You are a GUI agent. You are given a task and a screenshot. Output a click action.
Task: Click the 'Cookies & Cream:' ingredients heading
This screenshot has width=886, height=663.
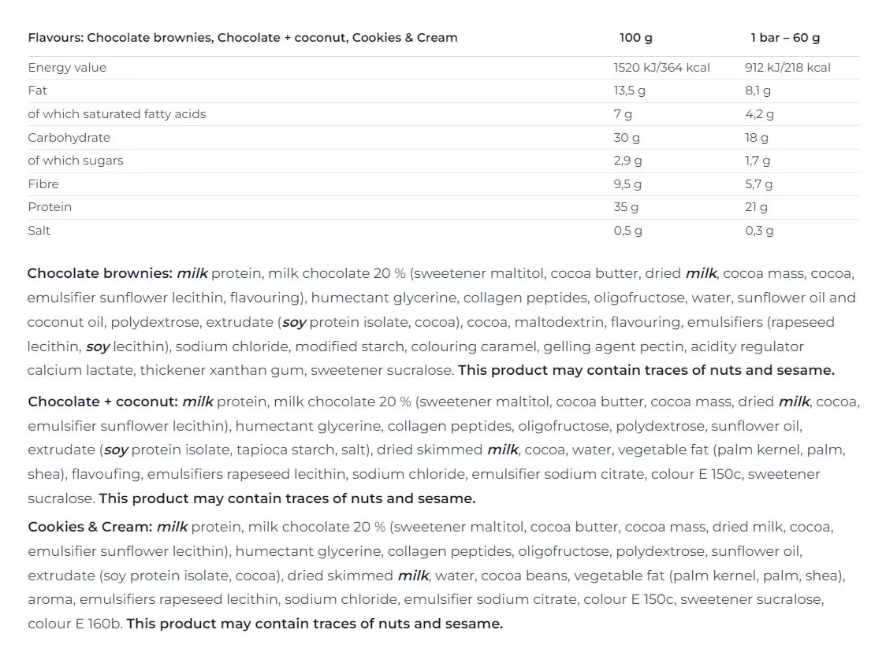90,527
